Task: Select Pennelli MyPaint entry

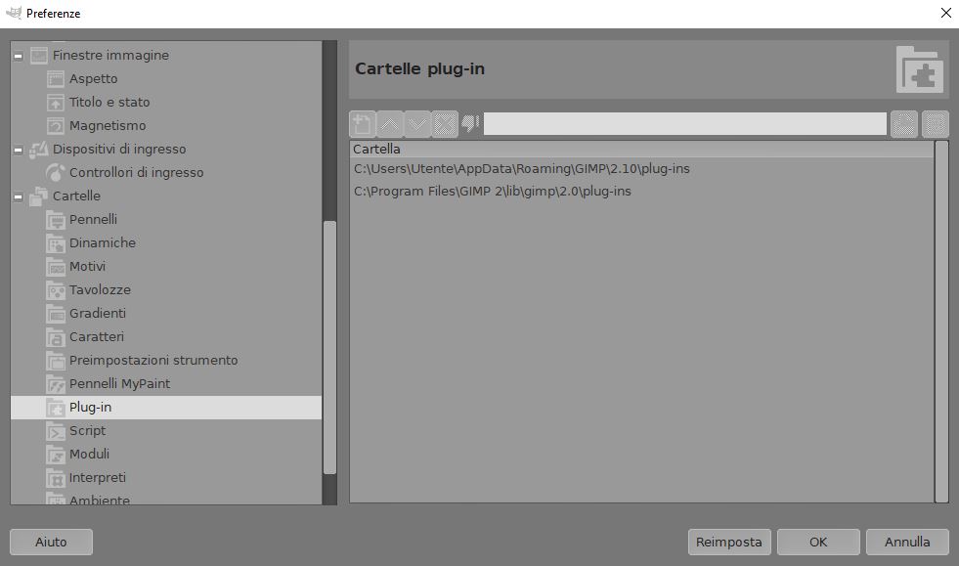Action: [x=120, y=383]
